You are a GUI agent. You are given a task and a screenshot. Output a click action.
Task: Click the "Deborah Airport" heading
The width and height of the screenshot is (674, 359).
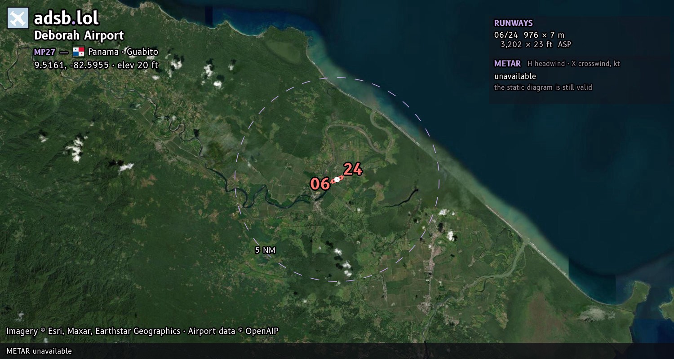pos(79,35)
